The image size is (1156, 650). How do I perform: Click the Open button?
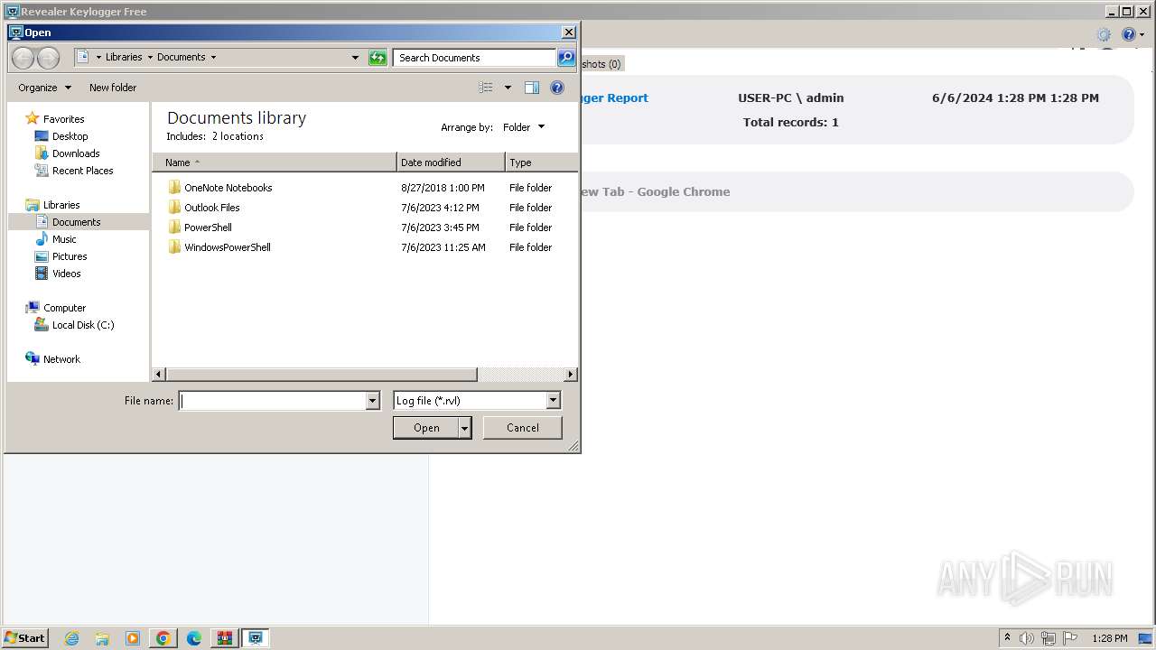426,428
